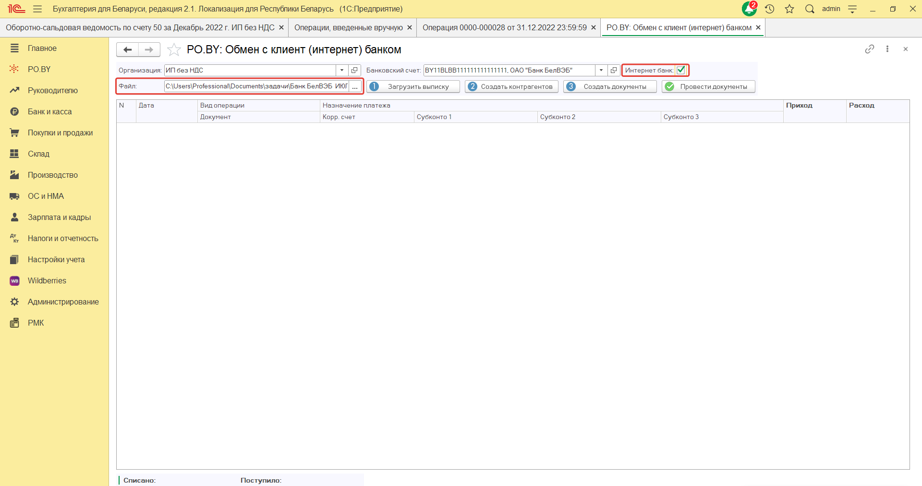Viewport: 922px width, 486px height.
Task: Click the Субконто 2 column header
Action: 599,117
